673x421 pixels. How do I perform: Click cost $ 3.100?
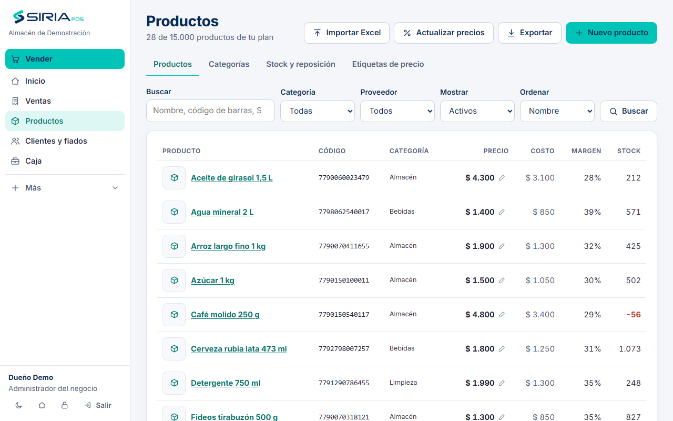coord(540,178)
